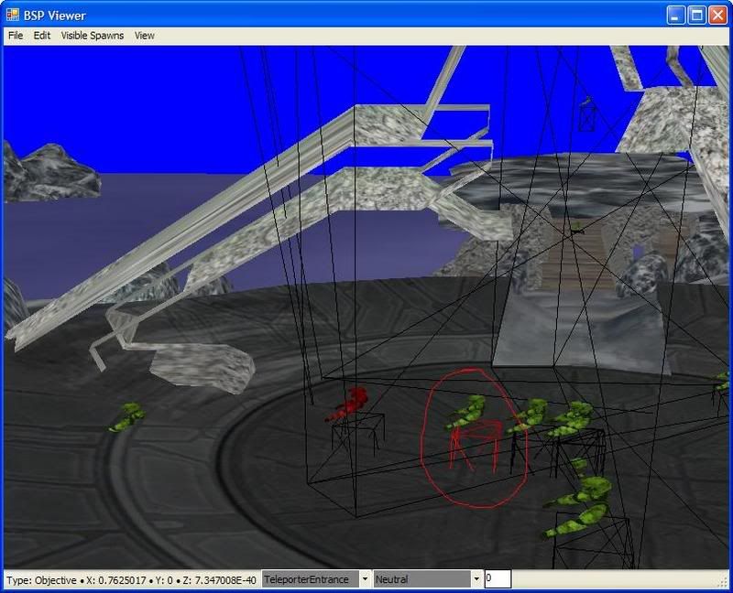Minimize the BSP Viewer window
The height and width of the screenshot is (593, 733).
675,16
